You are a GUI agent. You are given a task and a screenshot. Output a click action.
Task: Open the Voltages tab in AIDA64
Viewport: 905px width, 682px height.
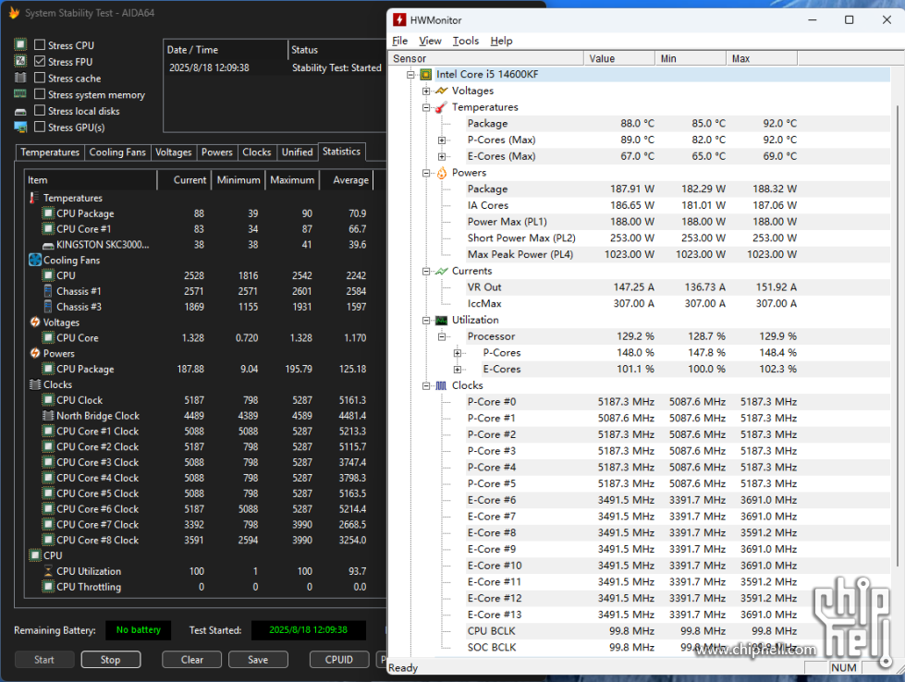point(174,152)
